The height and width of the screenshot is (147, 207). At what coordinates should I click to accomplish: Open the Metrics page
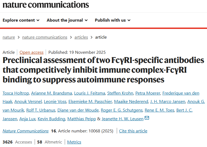(x=74, y=142)
